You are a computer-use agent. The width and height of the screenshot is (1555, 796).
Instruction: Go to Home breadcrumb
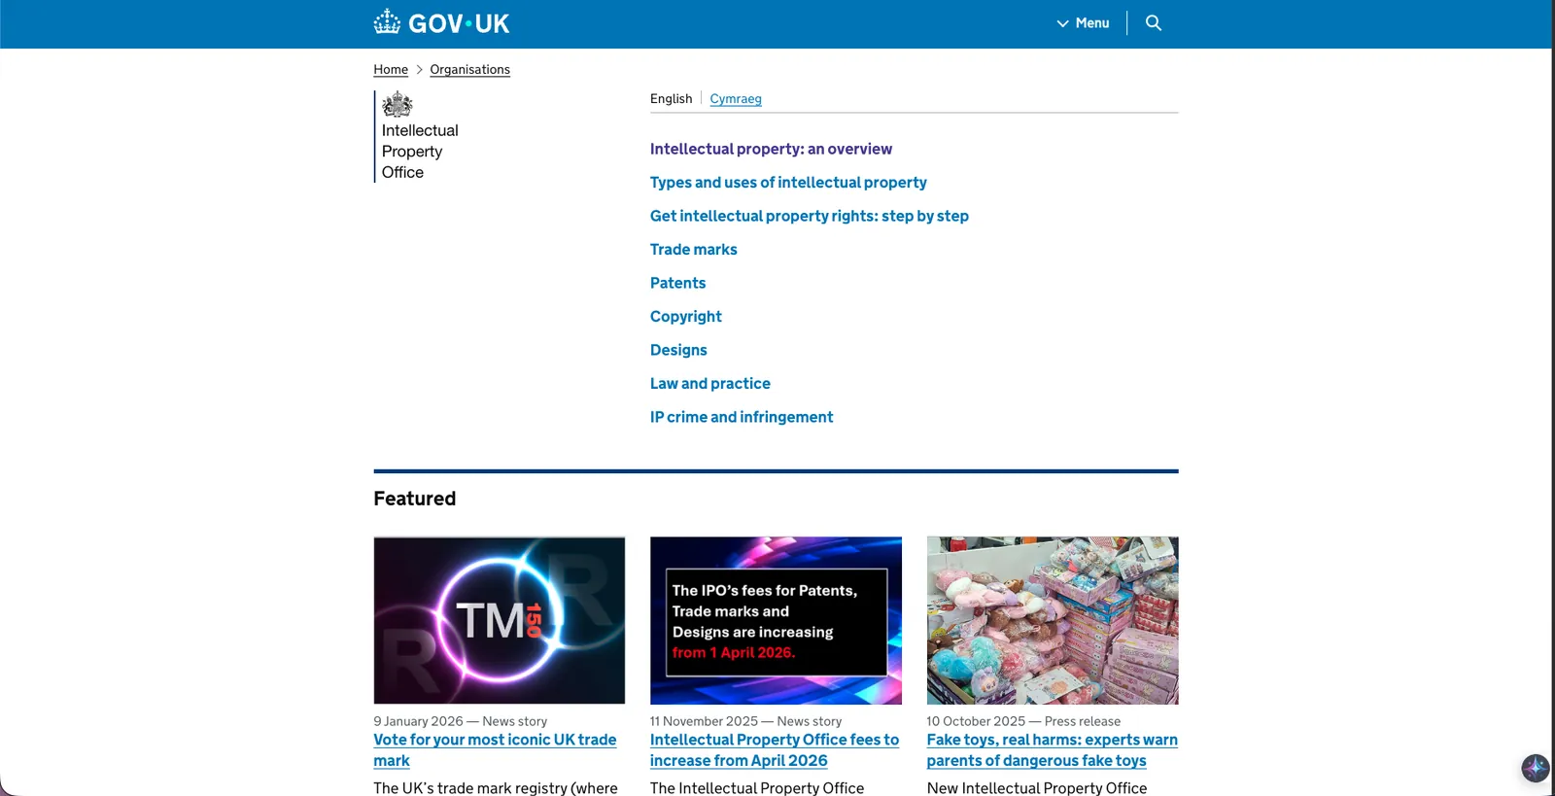point(391,70)
